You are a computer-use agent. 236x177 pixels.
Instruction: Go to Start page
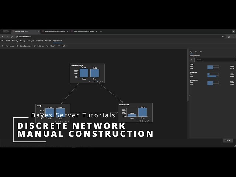(8, 46)
